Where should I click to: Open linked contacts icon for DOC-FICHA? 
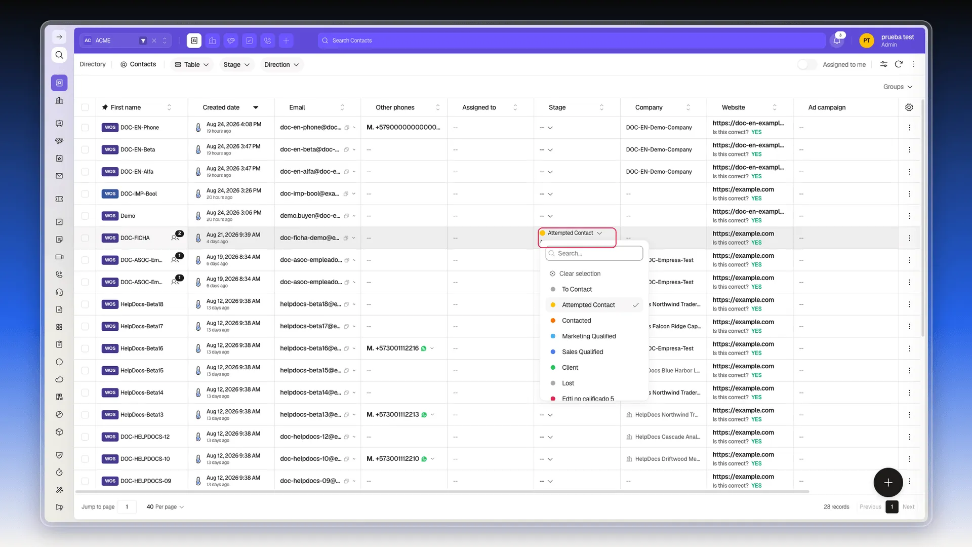click(176, 237)
